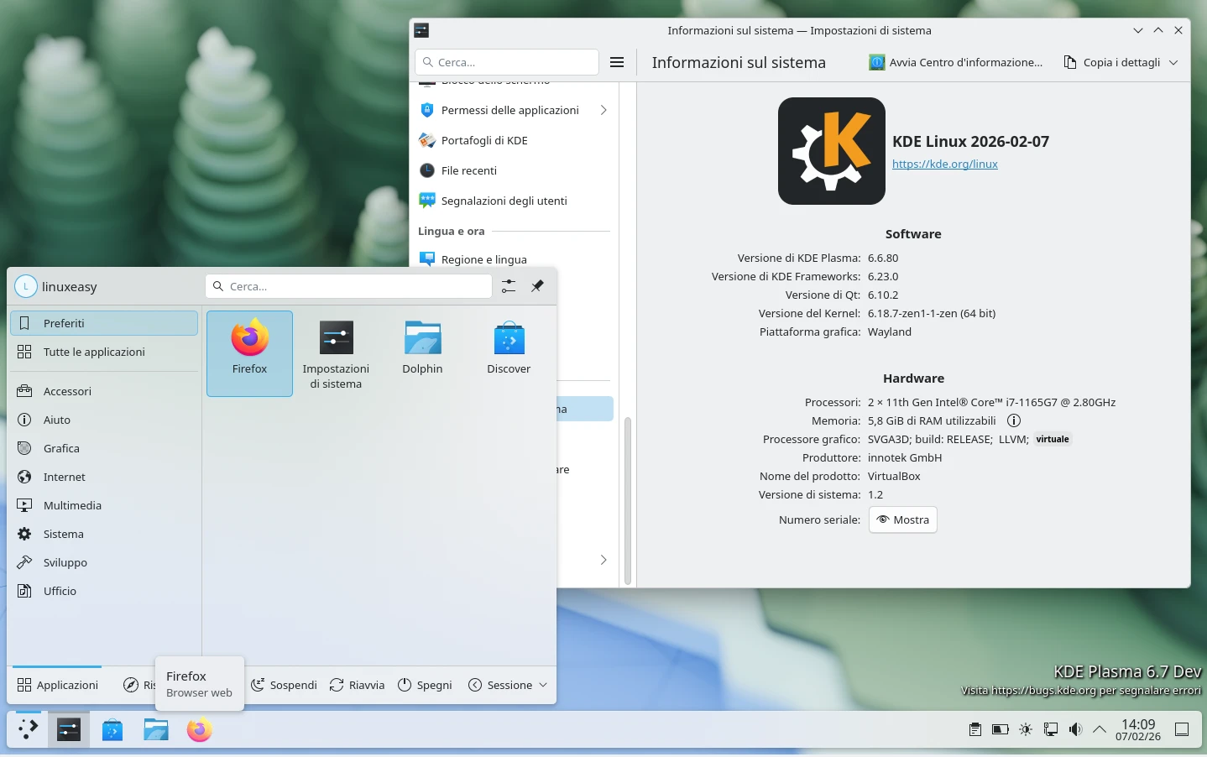Viewport: 1207px width, 757px height.
Task: Open the volume control tray icon
Action: (1075, 729)
